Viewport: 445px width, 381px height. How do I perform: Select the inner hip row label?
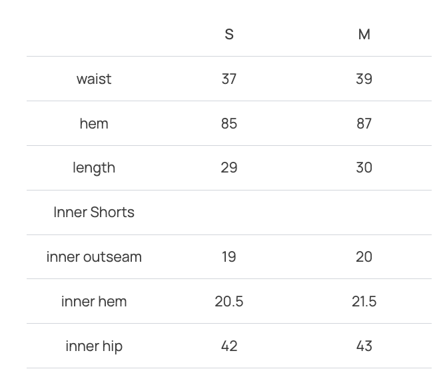pyautogui.click(x=94, y=346)
